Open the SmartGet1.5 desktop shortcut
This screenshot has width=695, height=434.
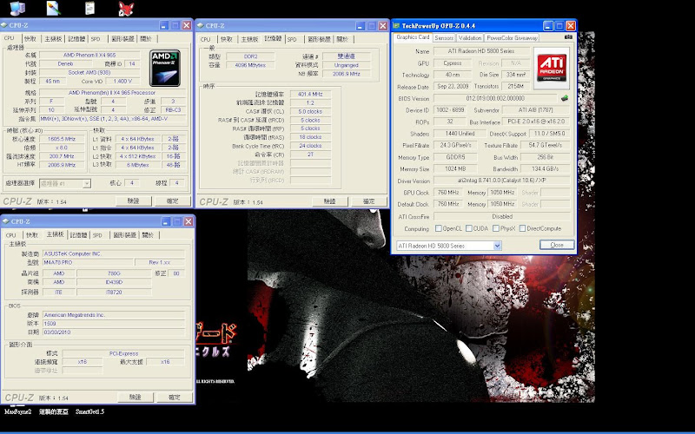(90, 411)
